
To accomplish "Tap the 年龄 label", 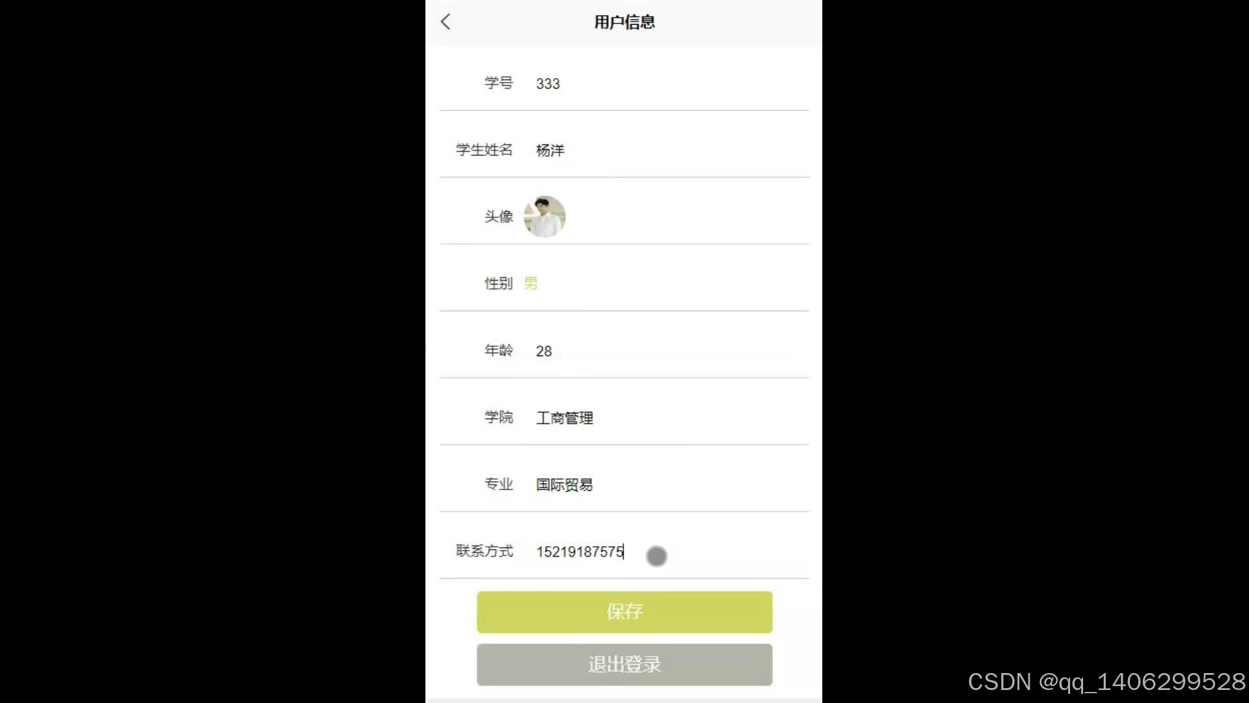I will click(499, 350).
